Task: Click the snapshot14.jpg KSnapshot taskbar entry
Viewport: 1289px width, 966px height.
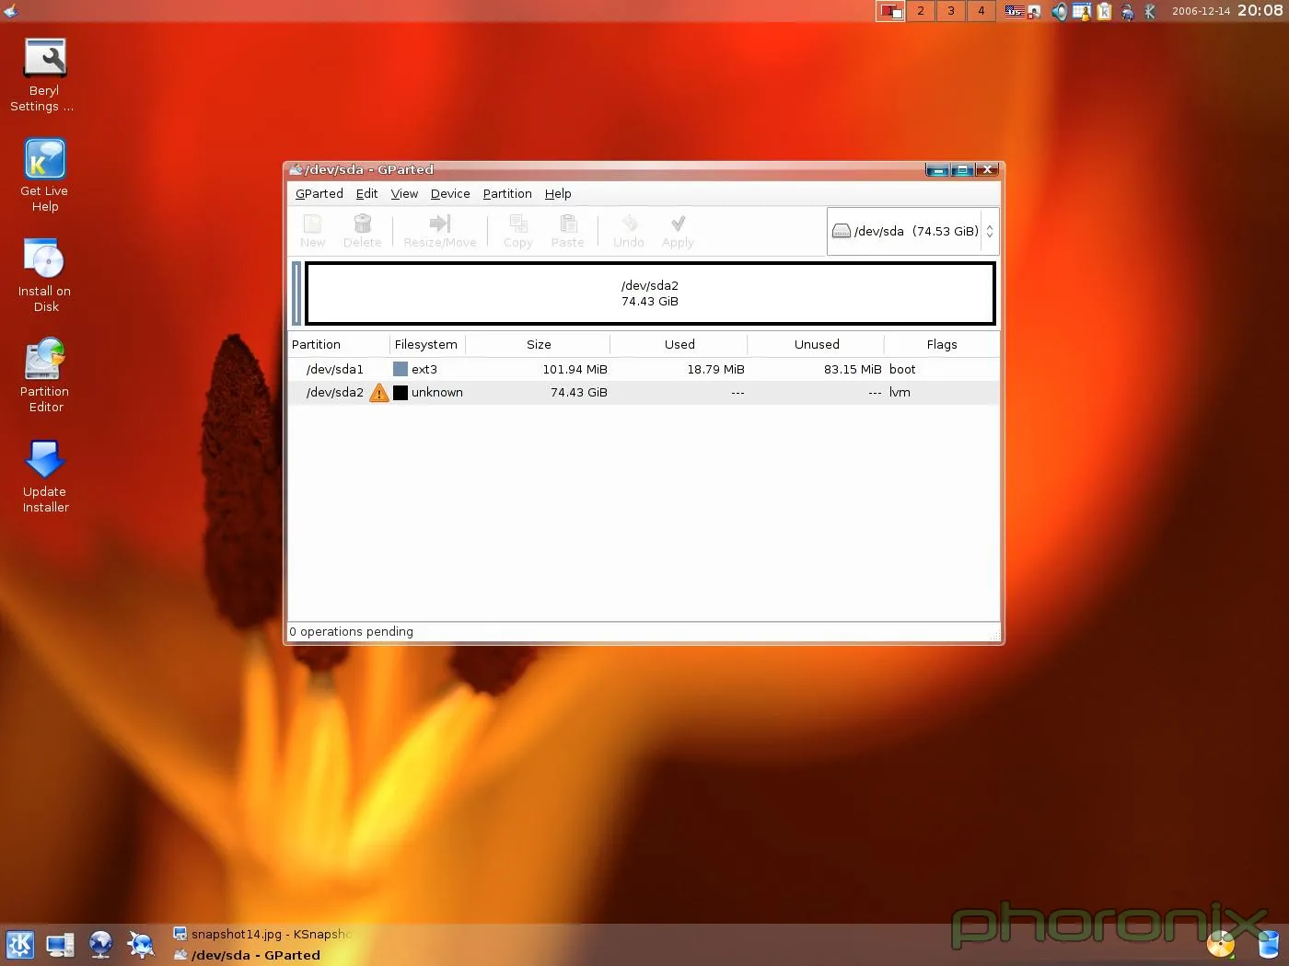Action: pyautogui.click(x=262, y=934)
